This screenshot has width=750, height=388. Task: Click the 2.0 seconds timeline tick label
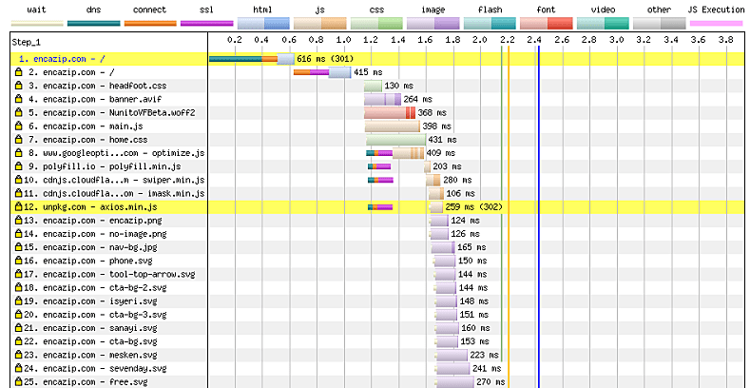coord(480,40)
